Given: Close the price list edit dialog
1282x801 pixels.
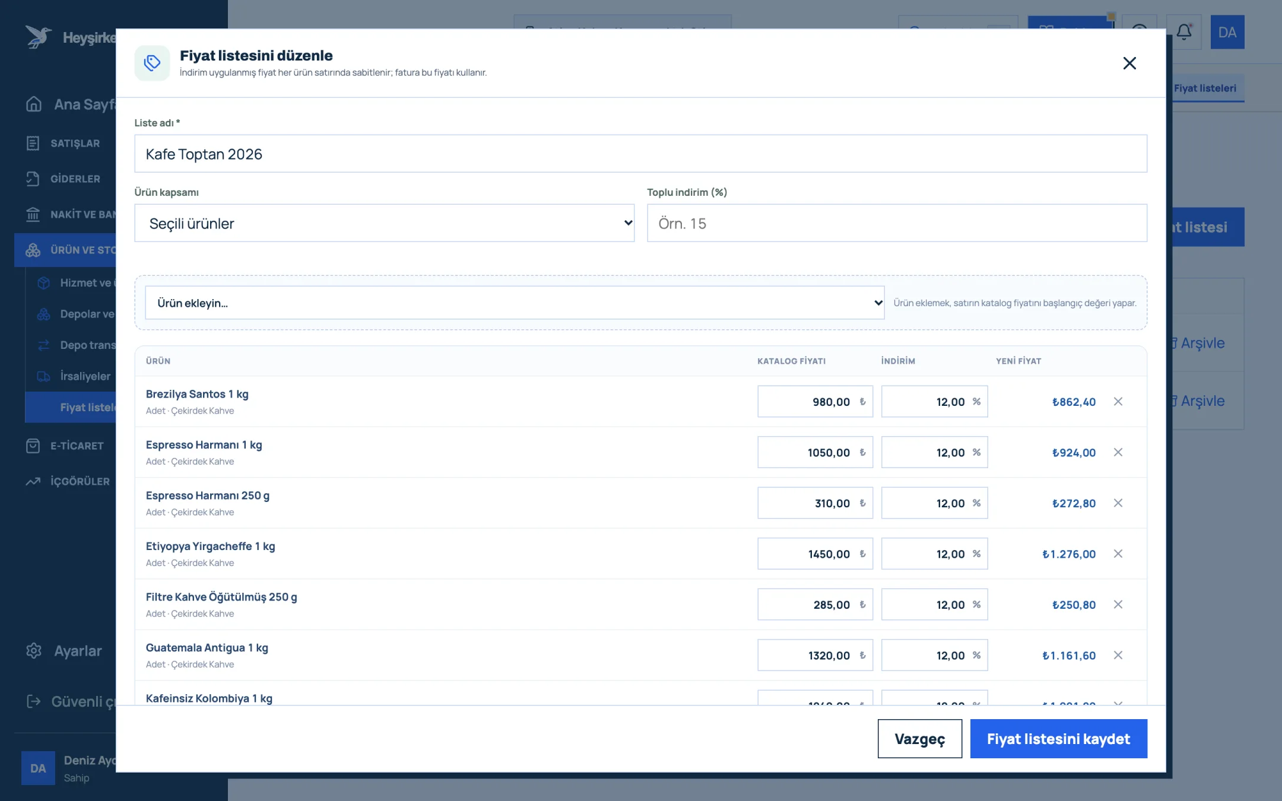Looking at the screenshot, I should tap(1129, 63).
